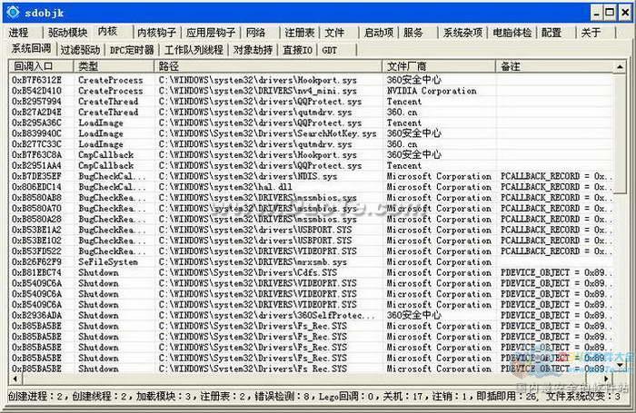The width and height of the screenshot is (636, 413).
Task: Select the GDT sub-tab
Action: click(329, 49)
